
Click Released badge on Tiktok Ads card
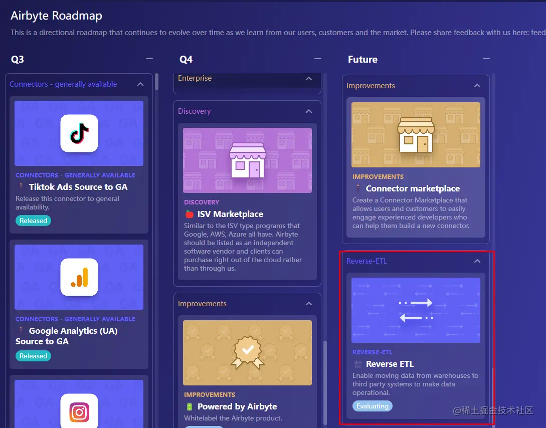coord(34,221)
